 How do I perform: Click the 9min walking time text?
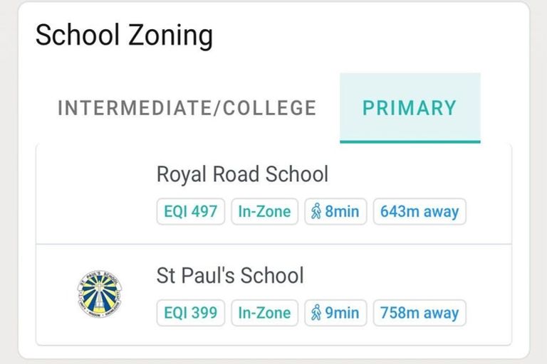tap(343, 313)
